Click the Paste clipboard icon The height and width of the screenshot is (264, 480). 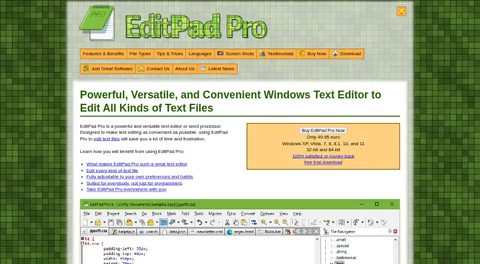(x=244, y=223)
